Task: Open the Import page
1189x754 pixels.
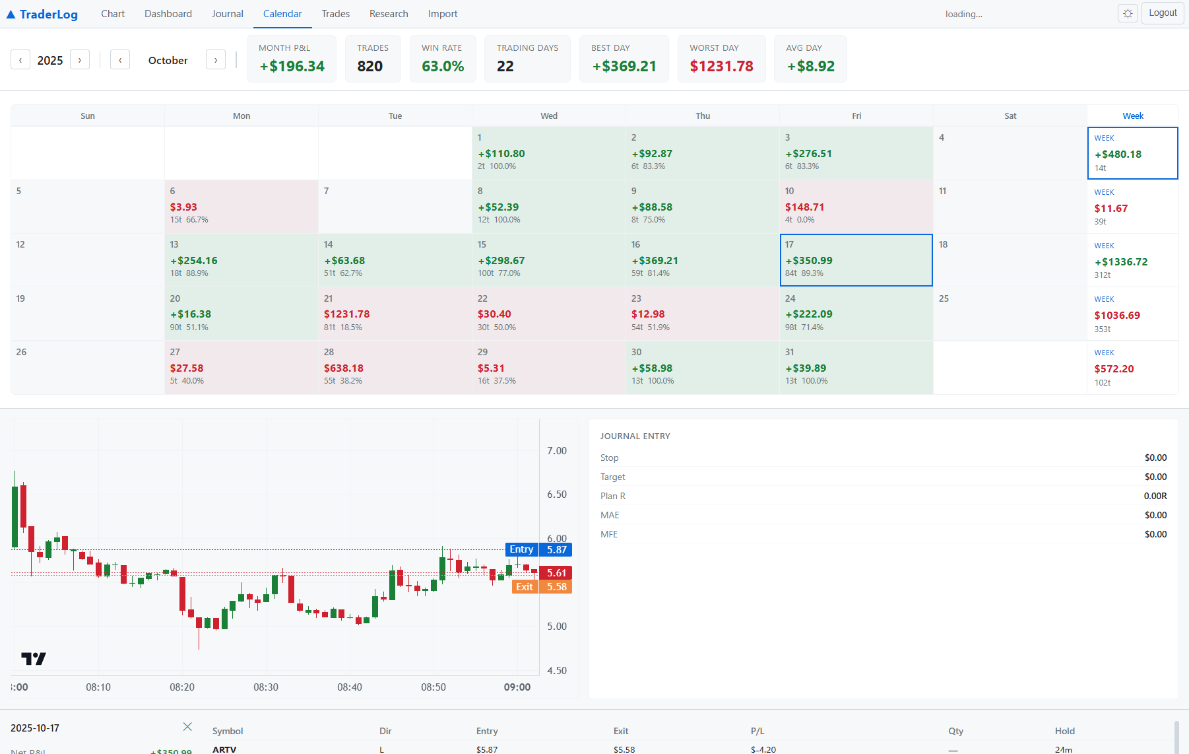Action: pos(442,13)
